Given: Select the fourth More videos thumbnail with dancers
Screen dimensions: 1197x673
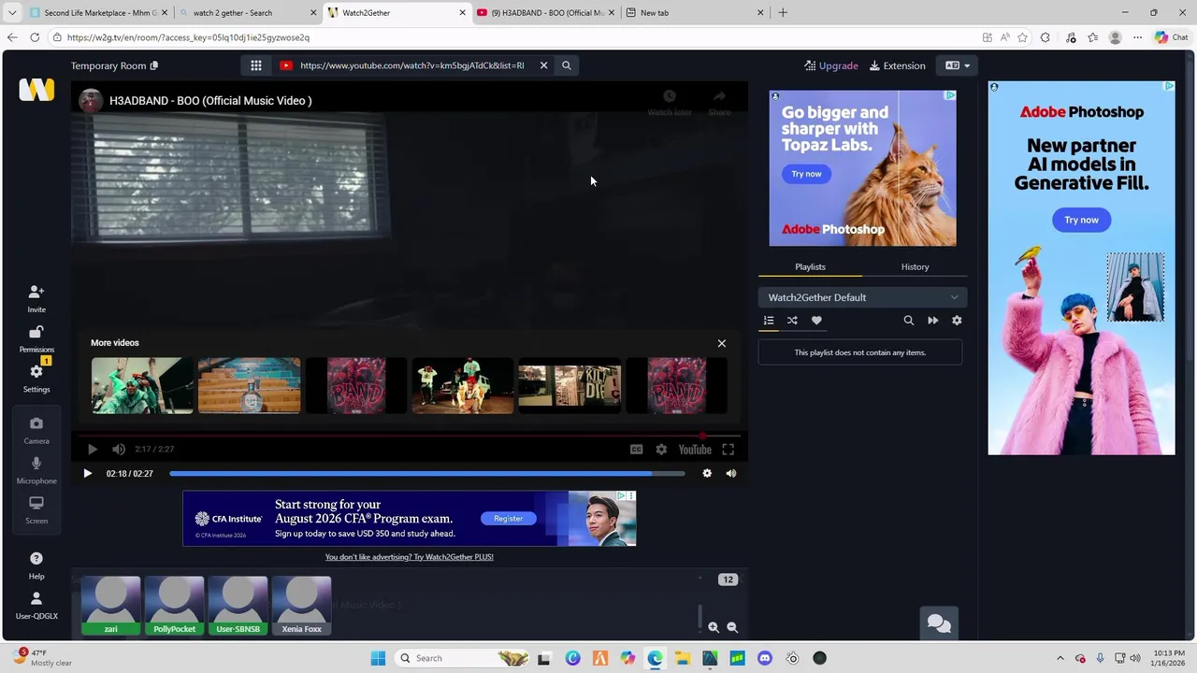Looking at the screenshot, I should click(x=463, y=385).
